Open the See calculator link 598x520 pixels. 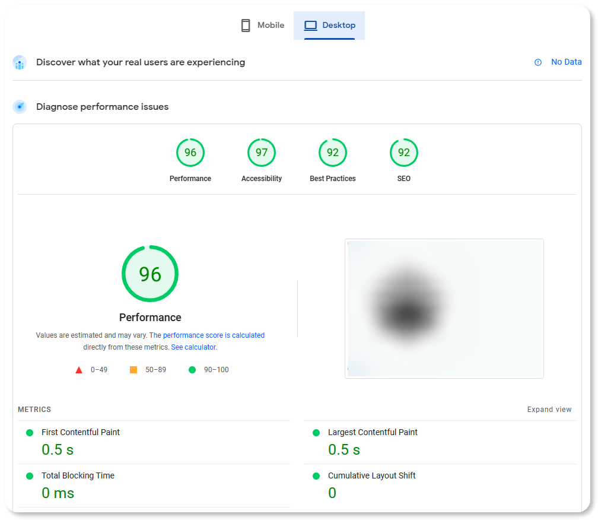193,347
